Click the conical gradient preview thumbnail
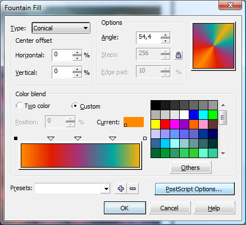The width and height of the screenshot is (246, 225). pos(213,46)
